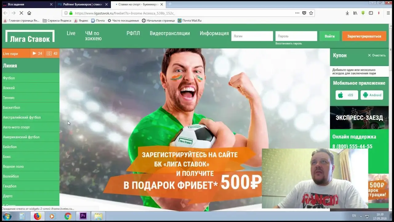
Task: Open the Часто посещаемые bookmarks folder
Action: click(x=123, y=21)
